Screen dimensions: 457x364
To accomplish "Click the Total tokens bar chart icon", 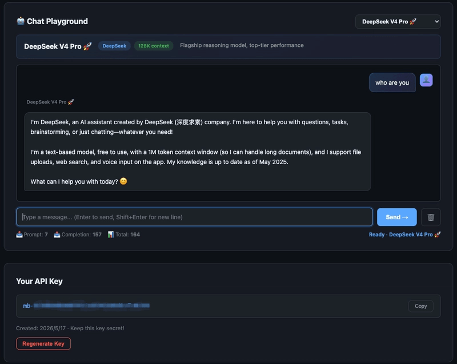I will click(111, 235).
